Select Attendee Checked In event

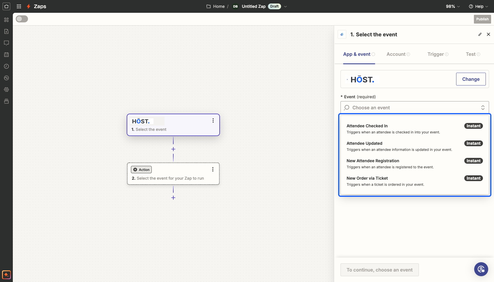(x=414, y=129)
